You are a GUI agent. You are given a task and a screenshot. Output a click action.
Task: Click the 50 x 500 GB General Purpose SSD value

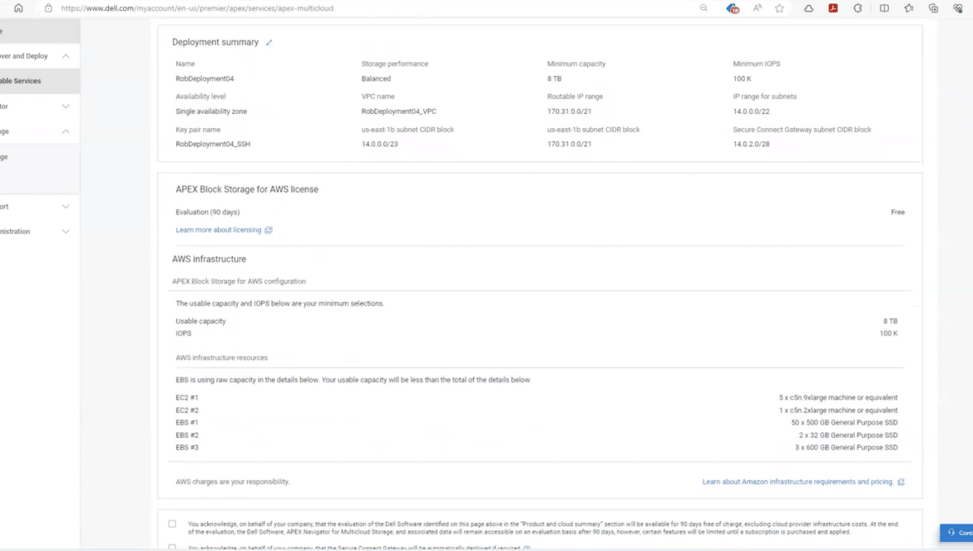(844, 423)
